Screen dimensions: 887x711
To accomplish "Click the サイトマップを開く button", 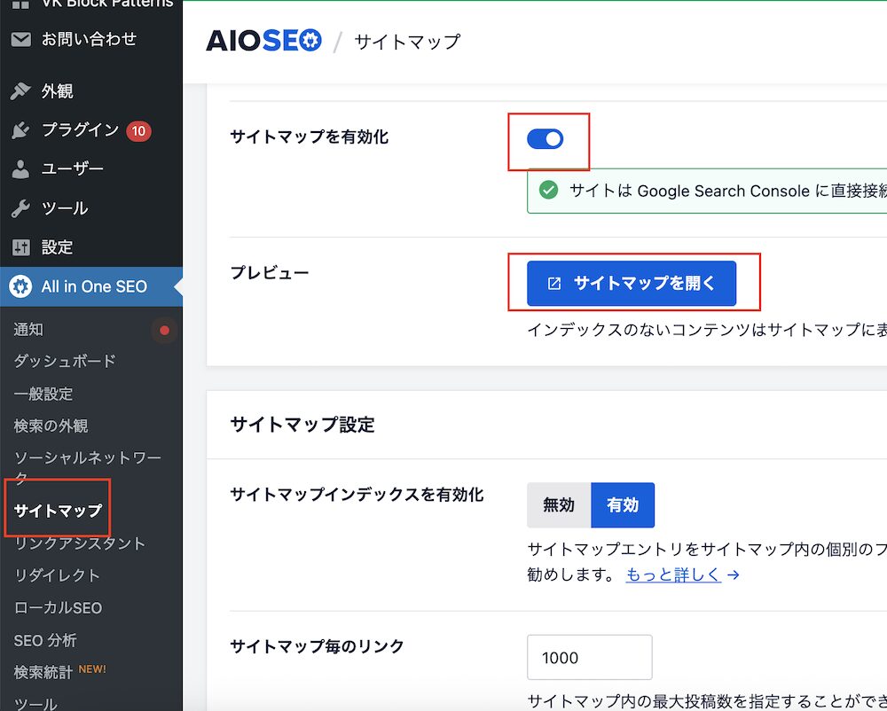I will [x=632, y=284].
